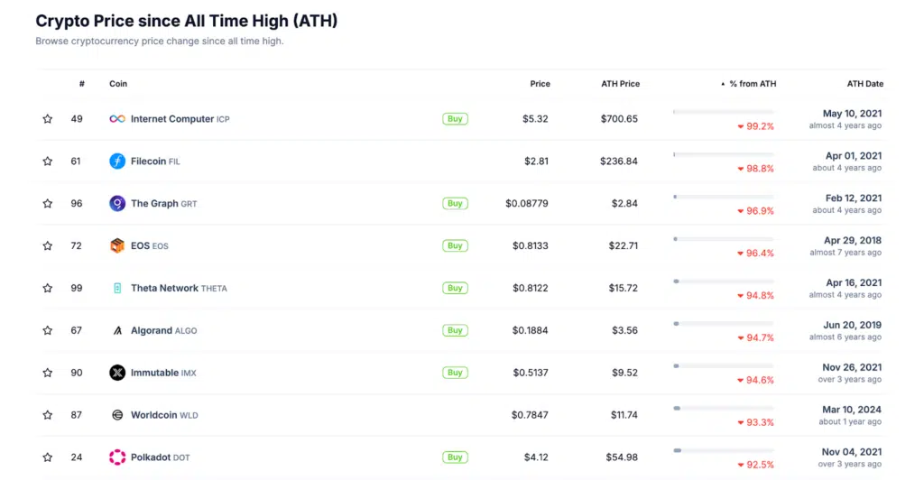This screenshot has width=924, height=480.
Task: Open the Worldcoin WLD coin link
Action: tap(164, 415)
